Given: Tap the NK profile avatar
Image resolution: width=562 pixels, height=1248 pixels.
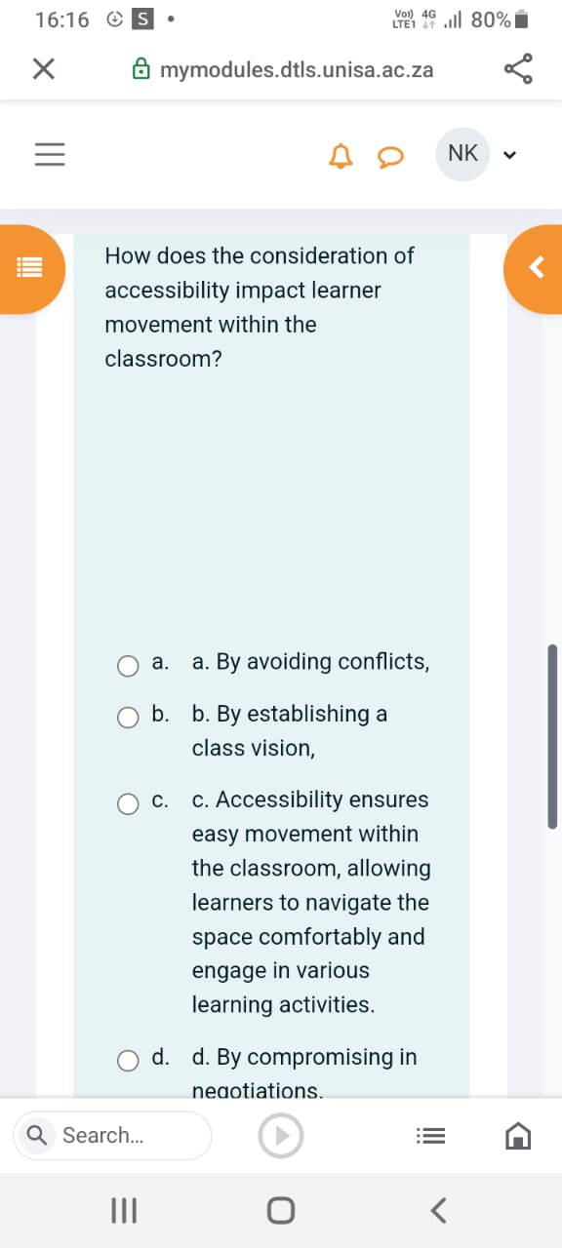Looking at the screenshot, I should [462, 153].
